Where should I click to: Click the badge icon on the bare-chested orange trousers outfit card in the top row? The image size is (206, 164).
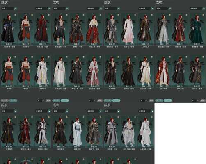[x=32, y=15]
